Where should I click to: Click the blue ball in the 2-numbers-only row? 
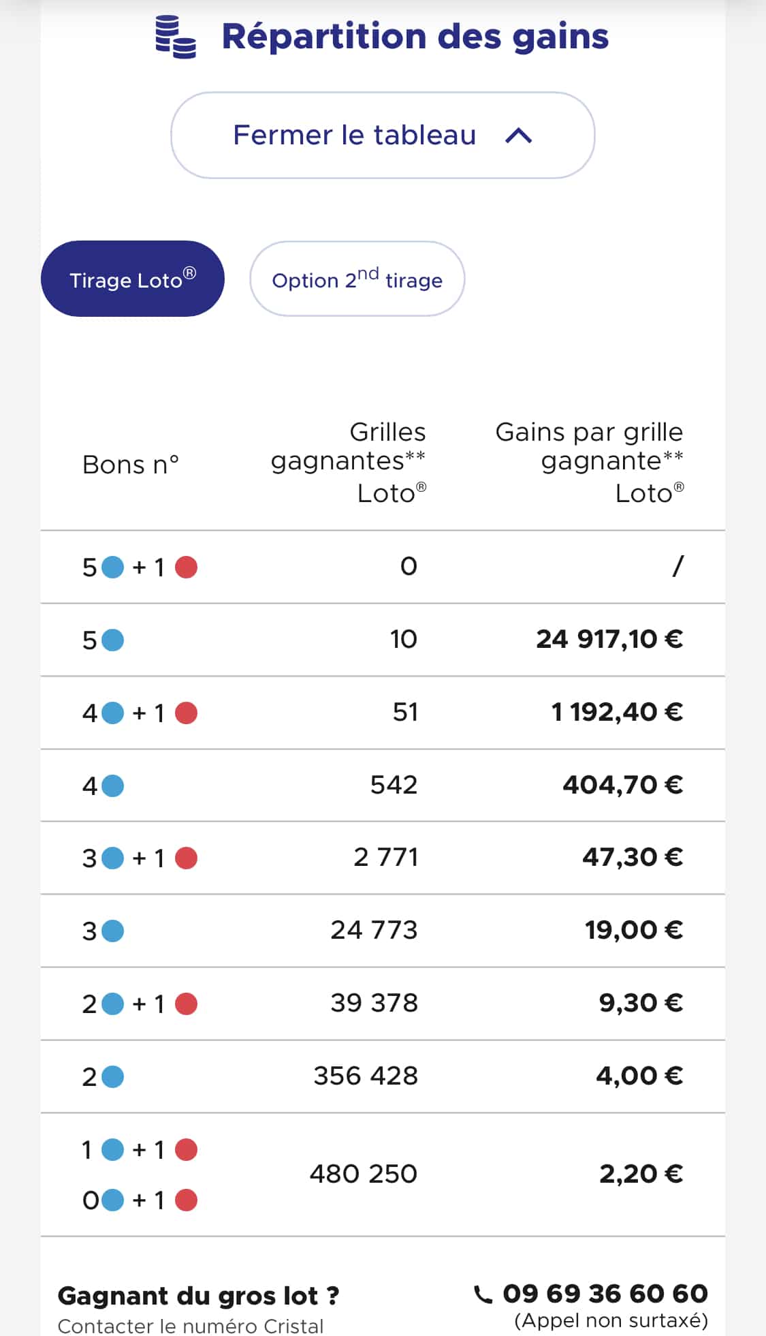tap(112, 1077)
